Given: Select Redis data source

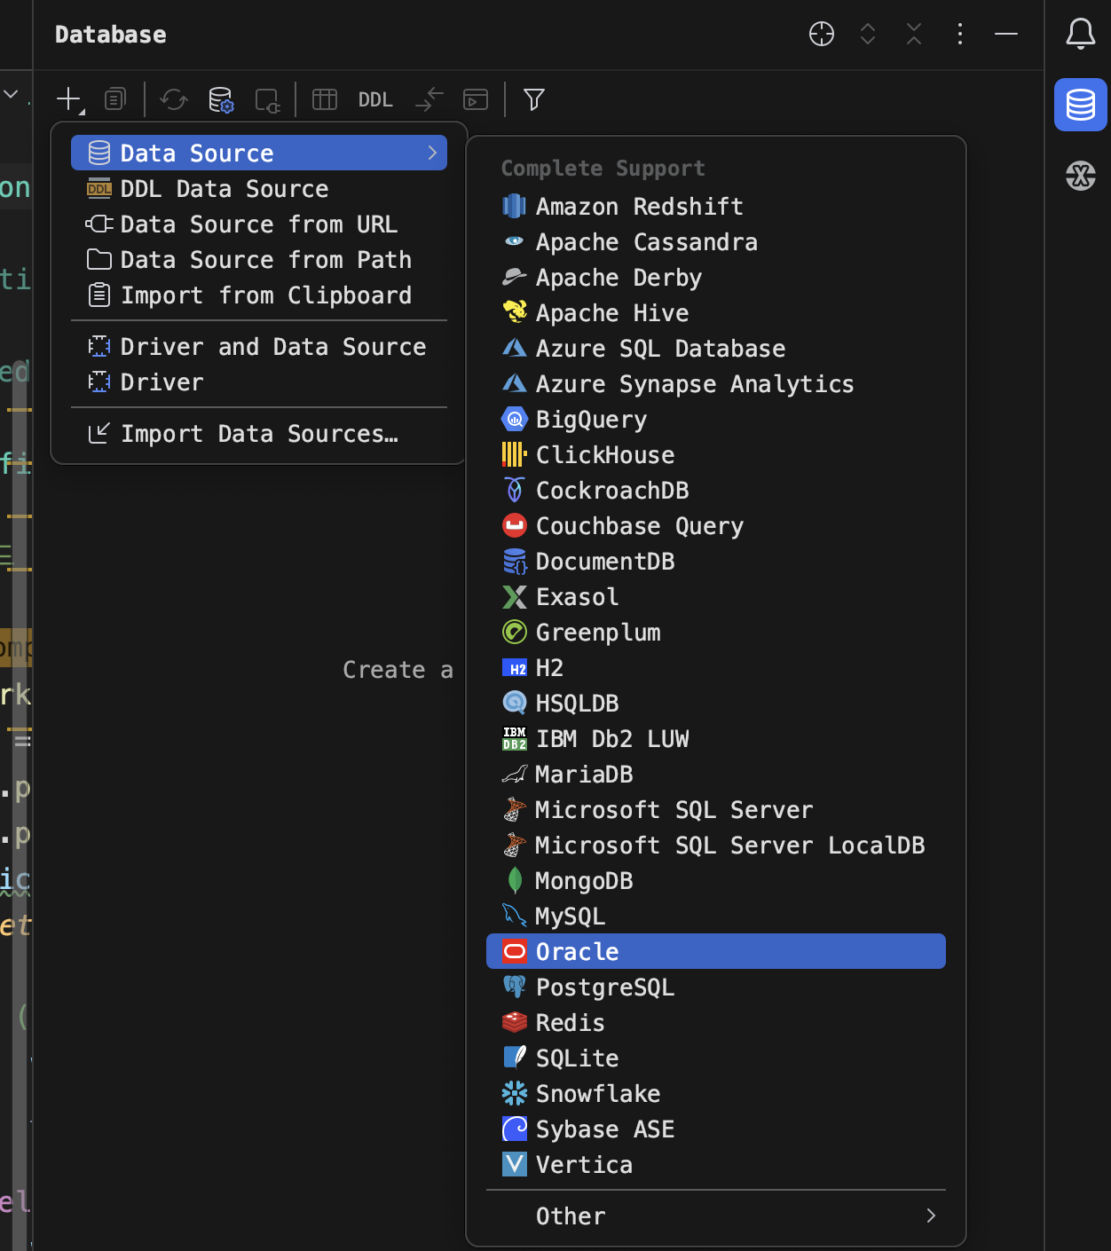Looking at the screenshot, I should [716, 1022].
